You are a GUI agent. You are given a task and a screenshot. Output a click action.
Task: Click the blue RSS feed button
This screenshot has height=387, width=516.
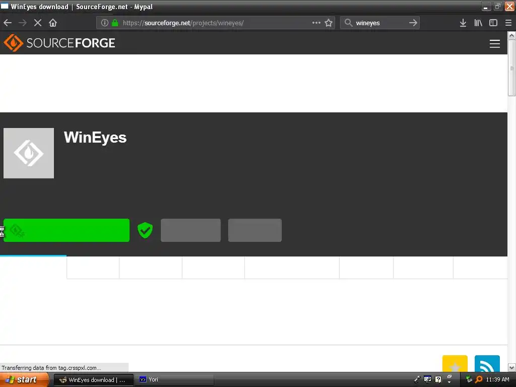487,363
